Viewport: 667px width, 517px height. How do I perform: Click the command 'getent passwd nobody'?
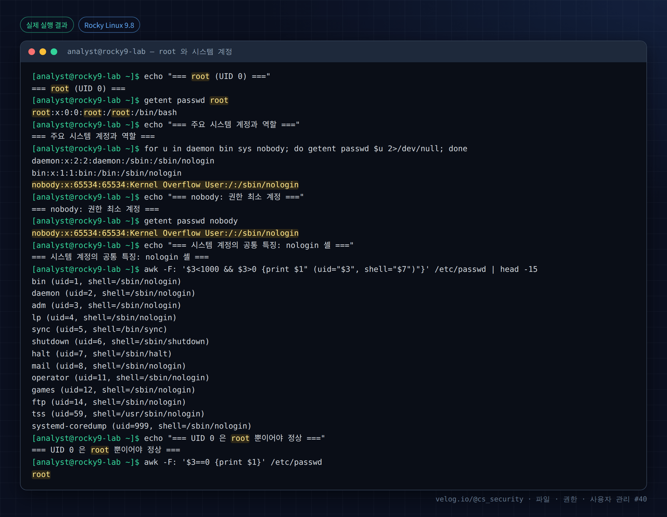click(191, 221)
